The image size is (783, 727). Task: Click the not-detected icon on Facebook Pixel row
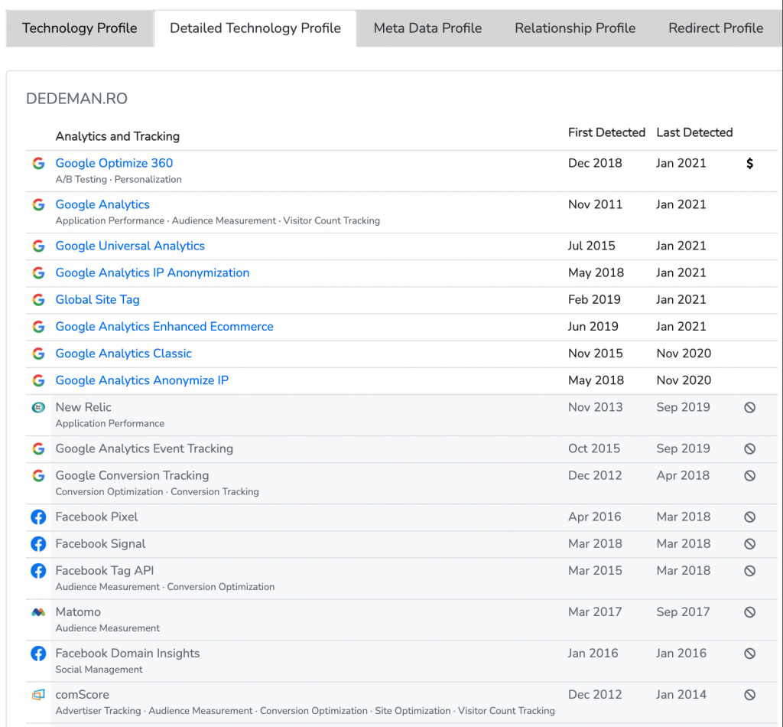point(749,517)
